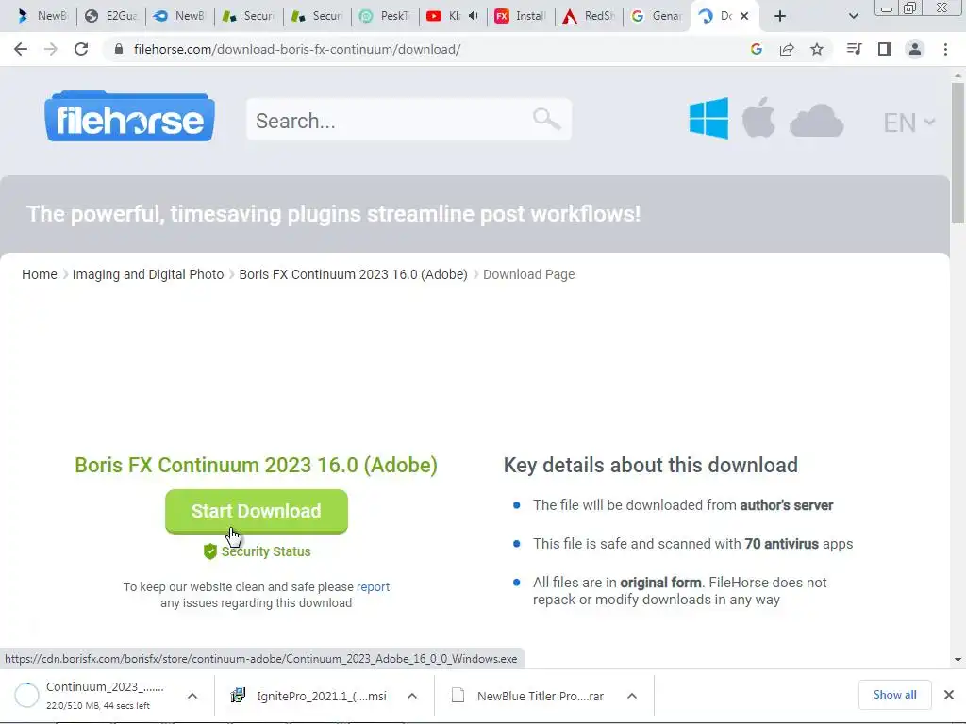Click the Boris FX Continuum 2023 16.0 heading
This screenshot has height=724, width=966.
click(257, 466)
